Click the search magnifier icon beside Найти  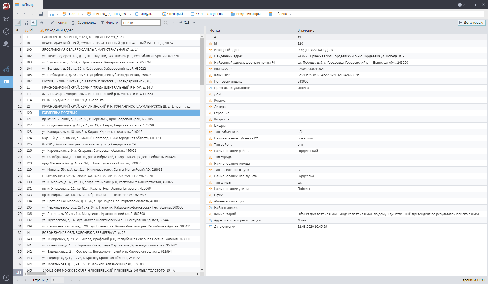coord(165,22)
